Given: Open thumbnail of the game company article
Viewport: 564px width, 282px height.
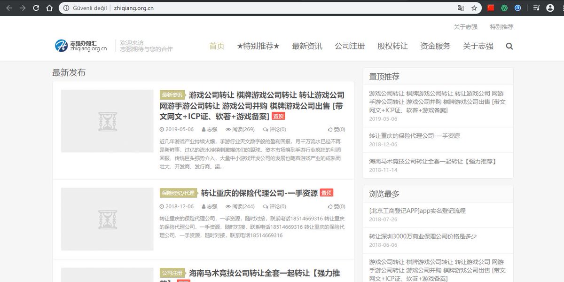Looking at the screenshot, I should (x=107, y=121).
